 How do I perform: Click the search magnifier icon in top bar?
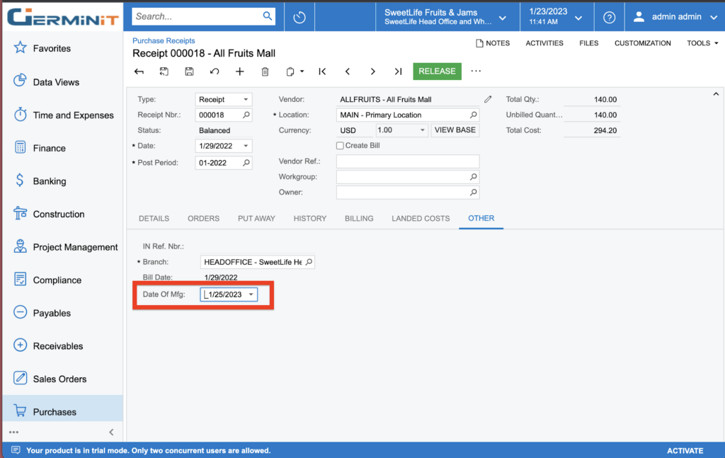coord(268,16)
